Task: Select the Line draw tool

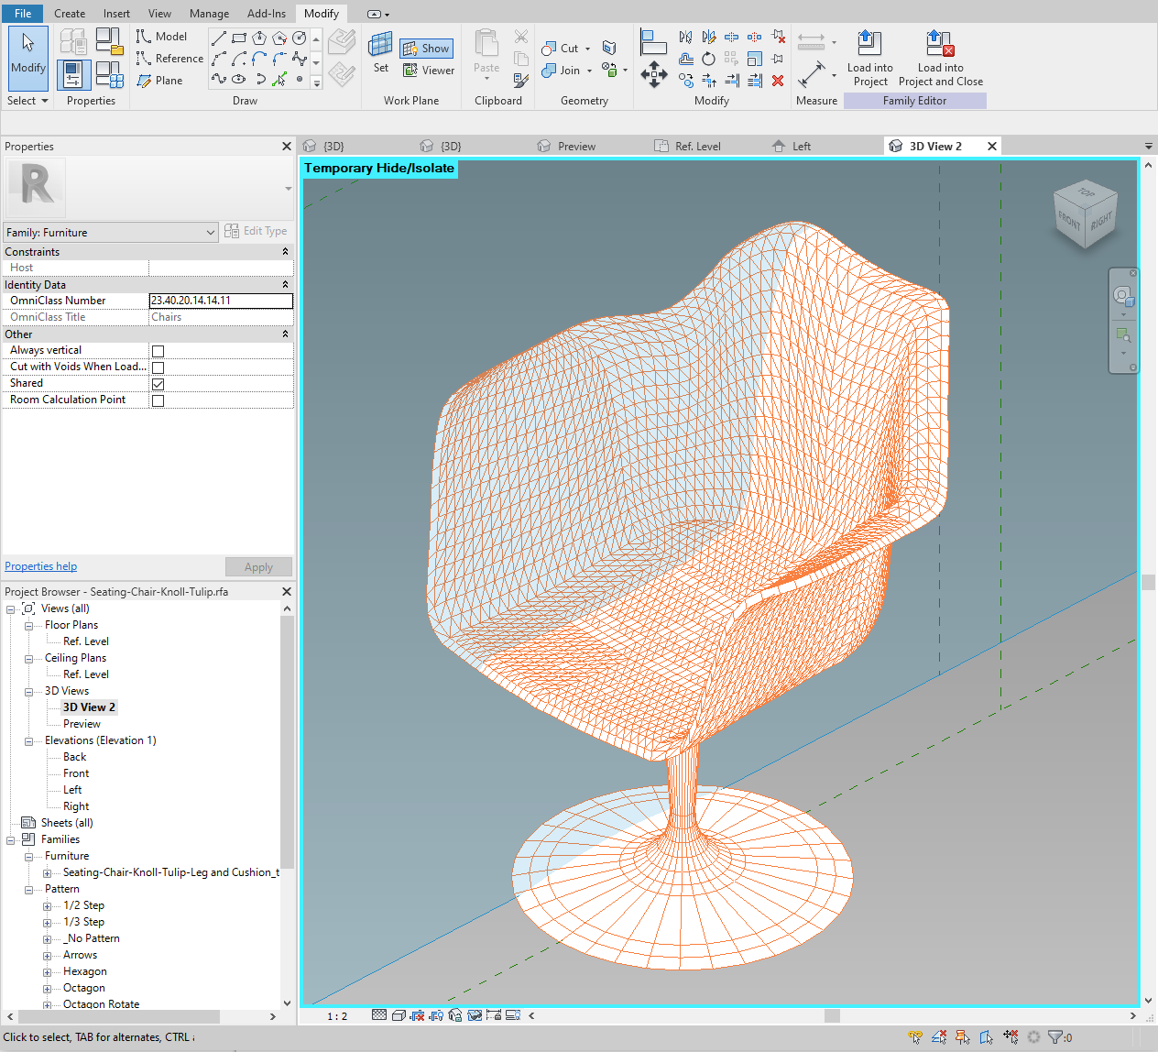Action: point(219,38)
